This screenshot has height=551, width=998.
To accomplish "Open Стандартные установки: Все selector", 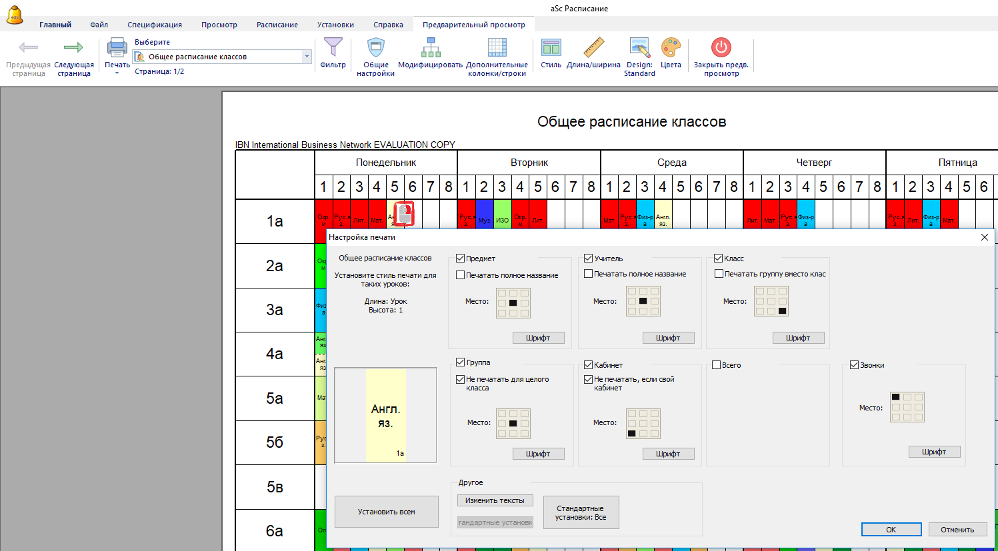I will coord(581,512).
